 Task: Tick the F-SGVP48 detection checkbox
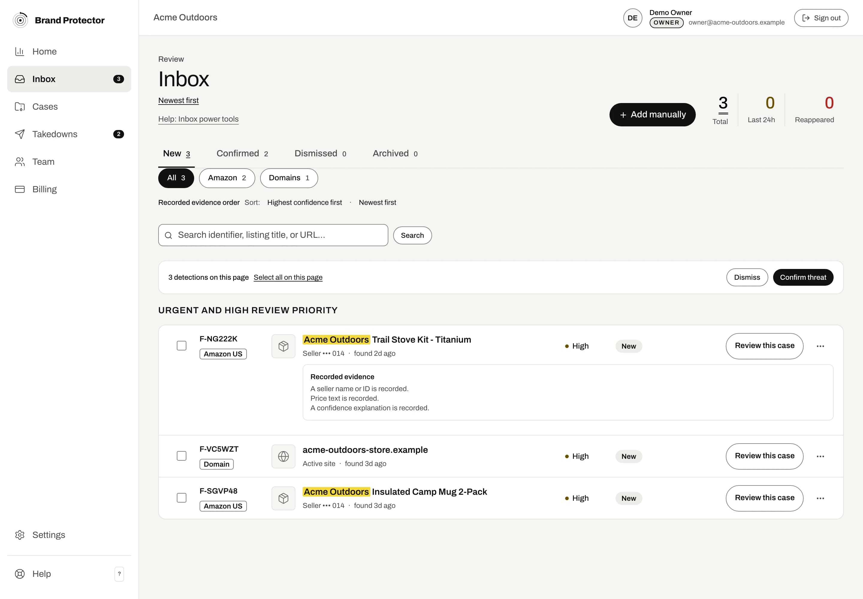pyautogui.click(x=181, y=498)
